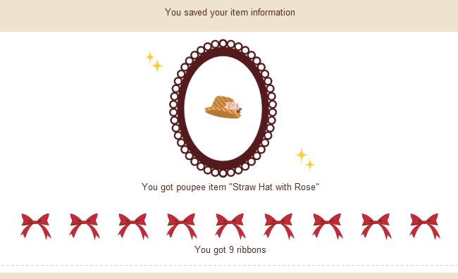This screenshot has height=279, width=458.
Task: Click the white area inside the oval frame above the hat
Action: 223,76
